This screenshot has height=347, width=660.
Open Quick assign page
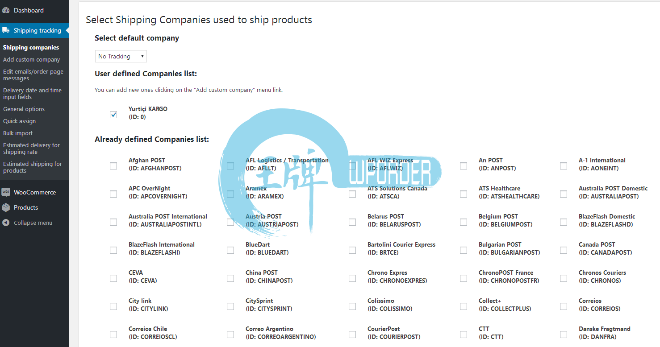[20, 121]
